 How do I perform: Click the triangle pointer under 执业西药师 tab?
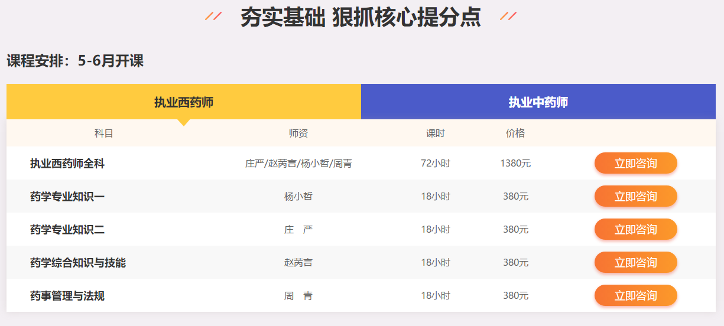pyautogui.click(x=184, y=122)
